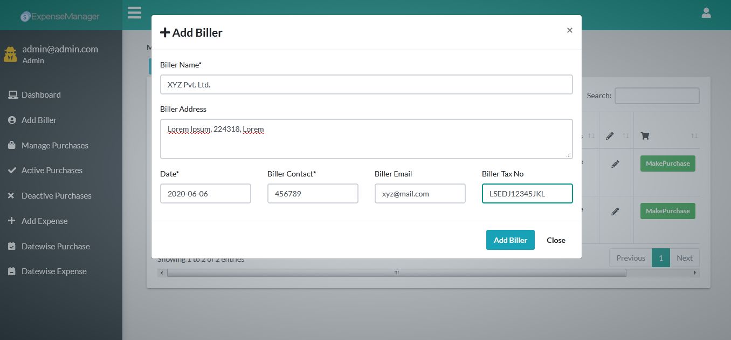Click the shopping cart column header icon
The height and width of the screenshot is (340, 731).
coord(645,136)
